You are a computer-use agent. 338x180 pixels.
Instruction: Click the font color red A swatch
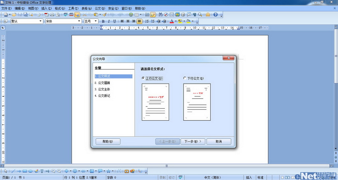click(171, 21)
